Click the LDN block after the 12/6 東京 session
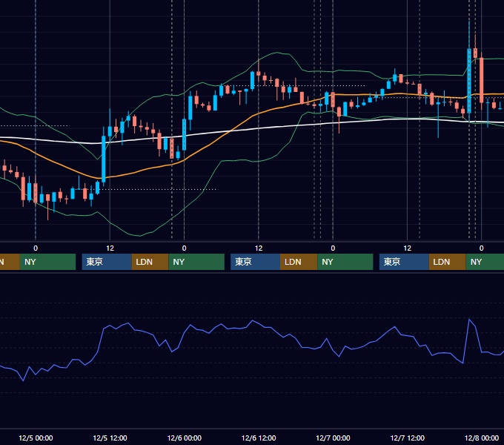 point(299,262)
